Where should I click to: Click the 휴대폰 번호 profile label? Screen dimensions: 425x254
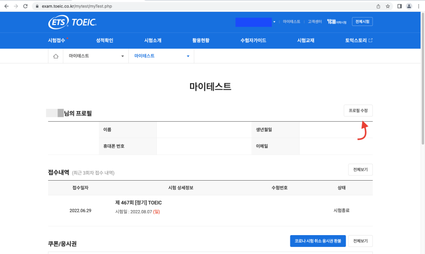(x=114, y=146)
